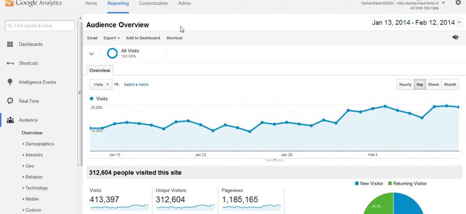The image size is (466, 214).
Task: Click the Intelligence Events lightbulb icon
Action: tap(10, 82)
